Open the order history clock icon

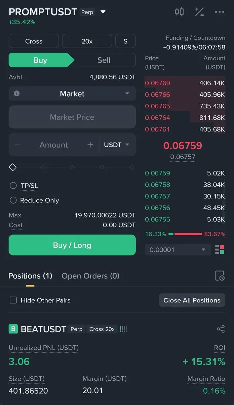click(x=220, y=276)
